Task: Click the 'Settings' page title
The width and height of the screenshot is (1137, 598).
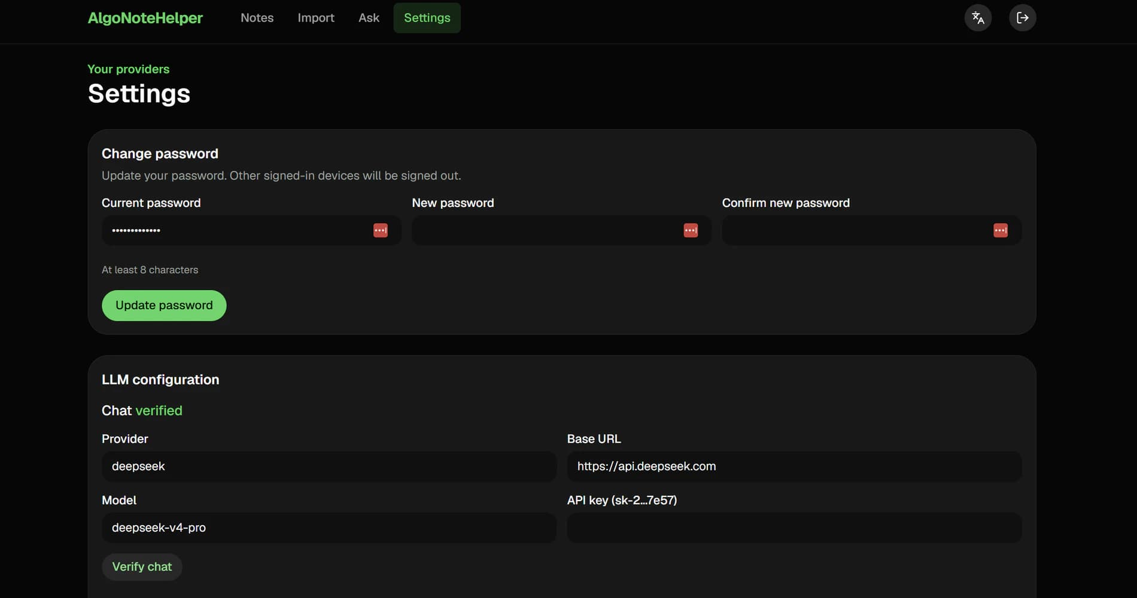Action: pos(139,94)
